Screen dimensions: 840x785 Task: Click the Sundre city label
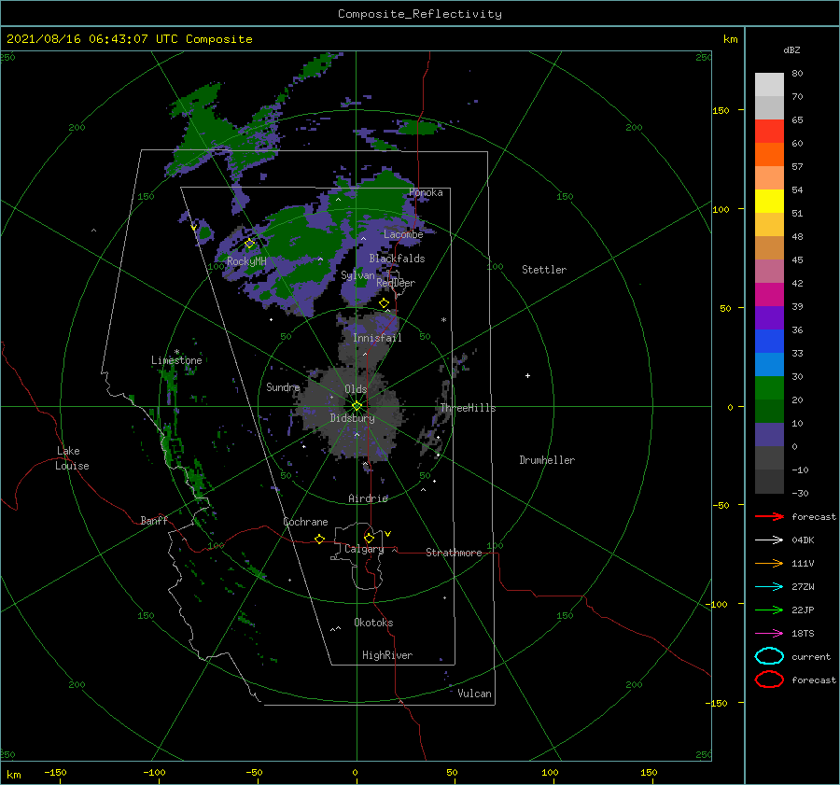(283, 386)
